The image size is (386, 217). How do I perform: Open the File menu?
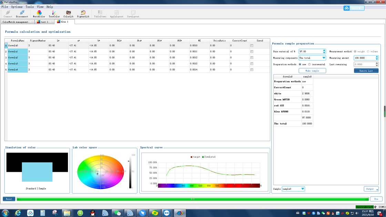[5, 7]
